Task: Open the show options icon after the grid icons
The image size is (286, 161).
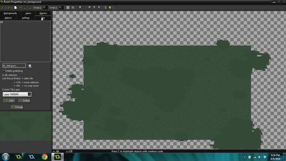Action: point(80,8)
